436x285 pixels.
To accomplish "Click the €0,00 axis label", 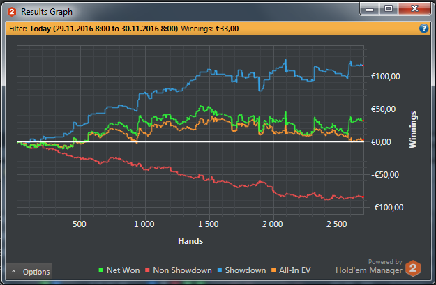I will coord(381,142).
